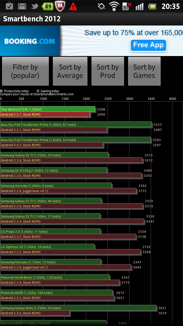Tap the SIM card error icon

[127, 6]
